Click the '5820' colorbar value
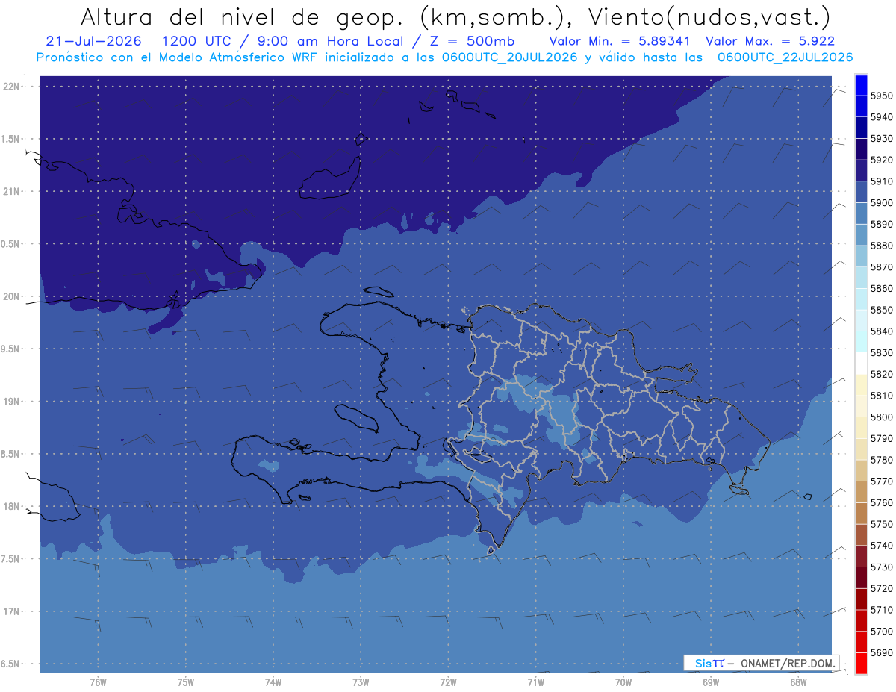Image resolution: width=896 pixels, height=692 pixels. 882,374
